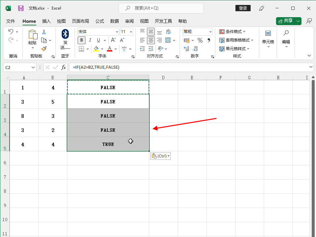Click the TRUE cell in row 5
This screenshot has height=237, width=316.
(108, 144)
